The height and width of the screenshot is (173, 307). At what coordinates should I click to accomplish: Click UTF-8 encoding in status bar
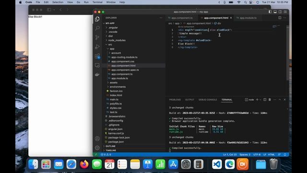coord(257,155)
